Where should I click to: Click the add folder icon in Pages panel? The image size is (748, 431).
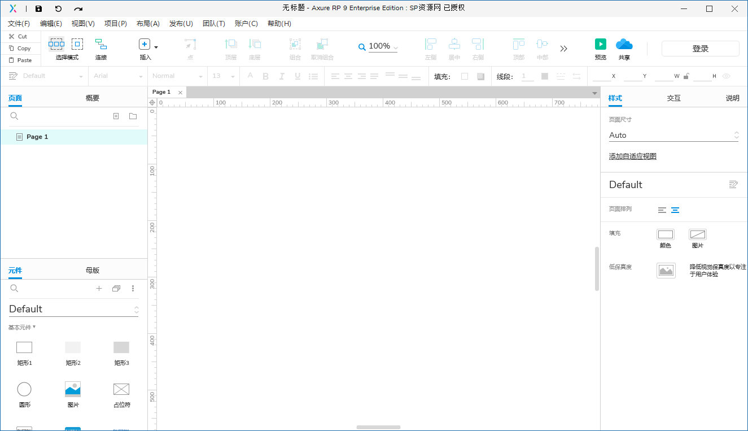coord(133,116)
